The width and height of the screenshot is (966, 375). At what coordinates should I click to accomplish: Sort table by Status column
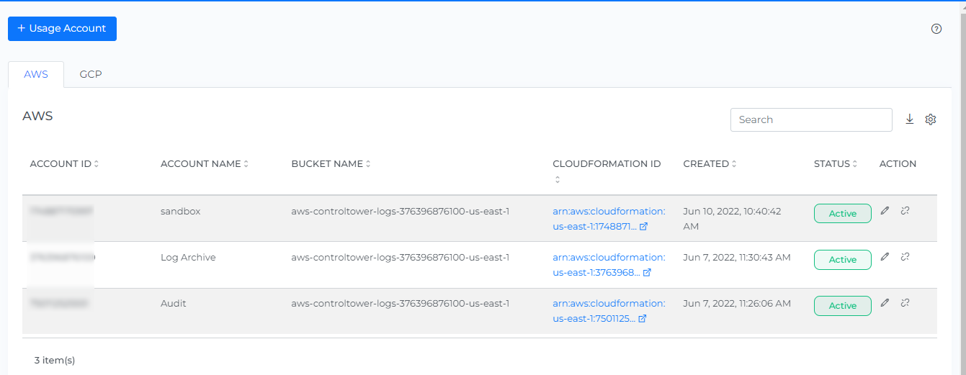(x=855, y=164)
